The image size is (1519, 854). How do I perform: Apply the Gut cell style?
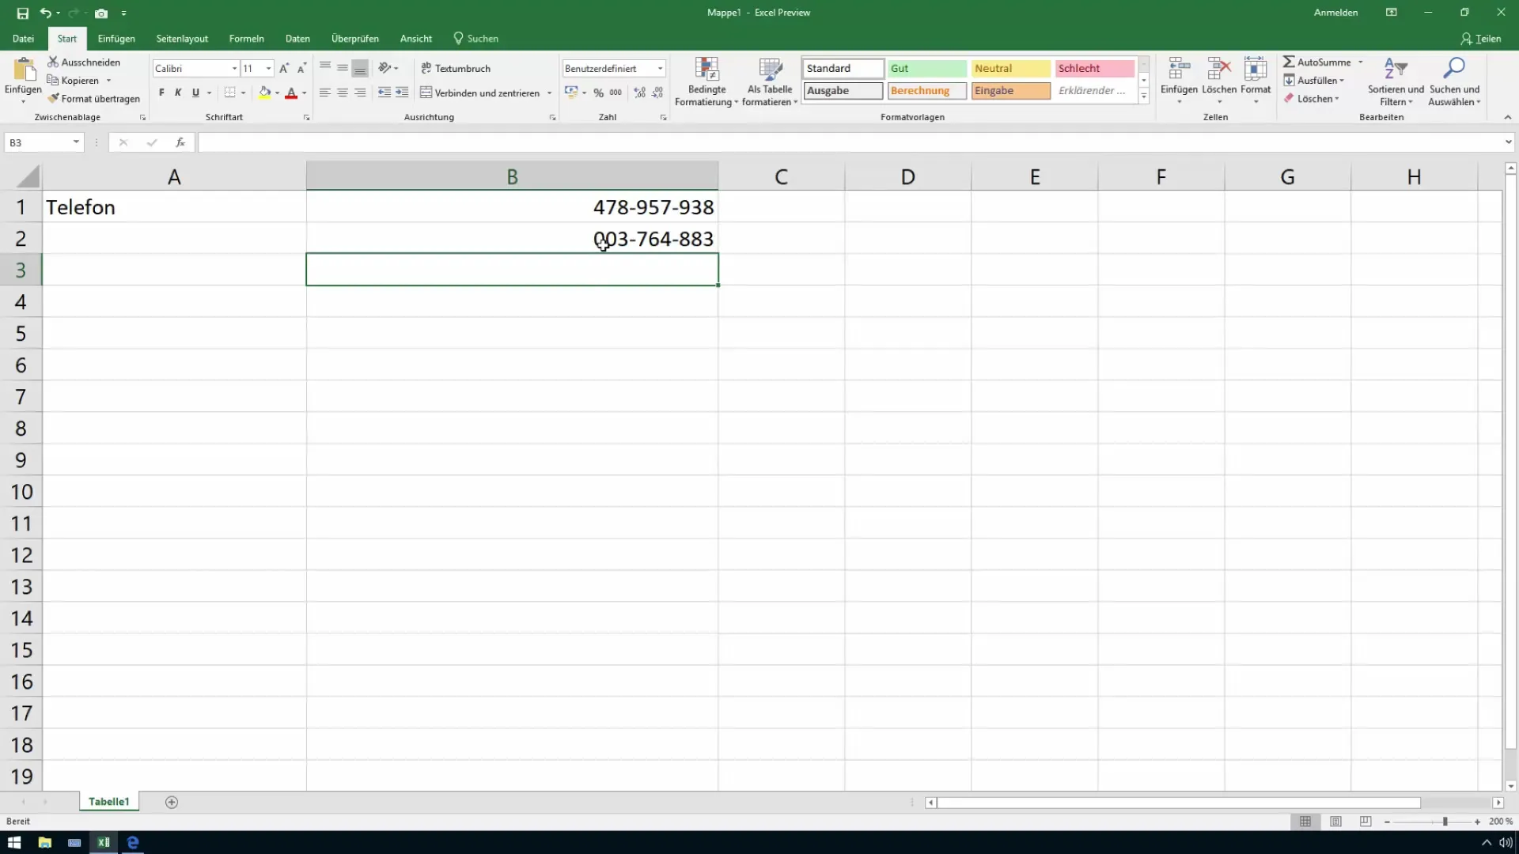[x=926, y=69]
